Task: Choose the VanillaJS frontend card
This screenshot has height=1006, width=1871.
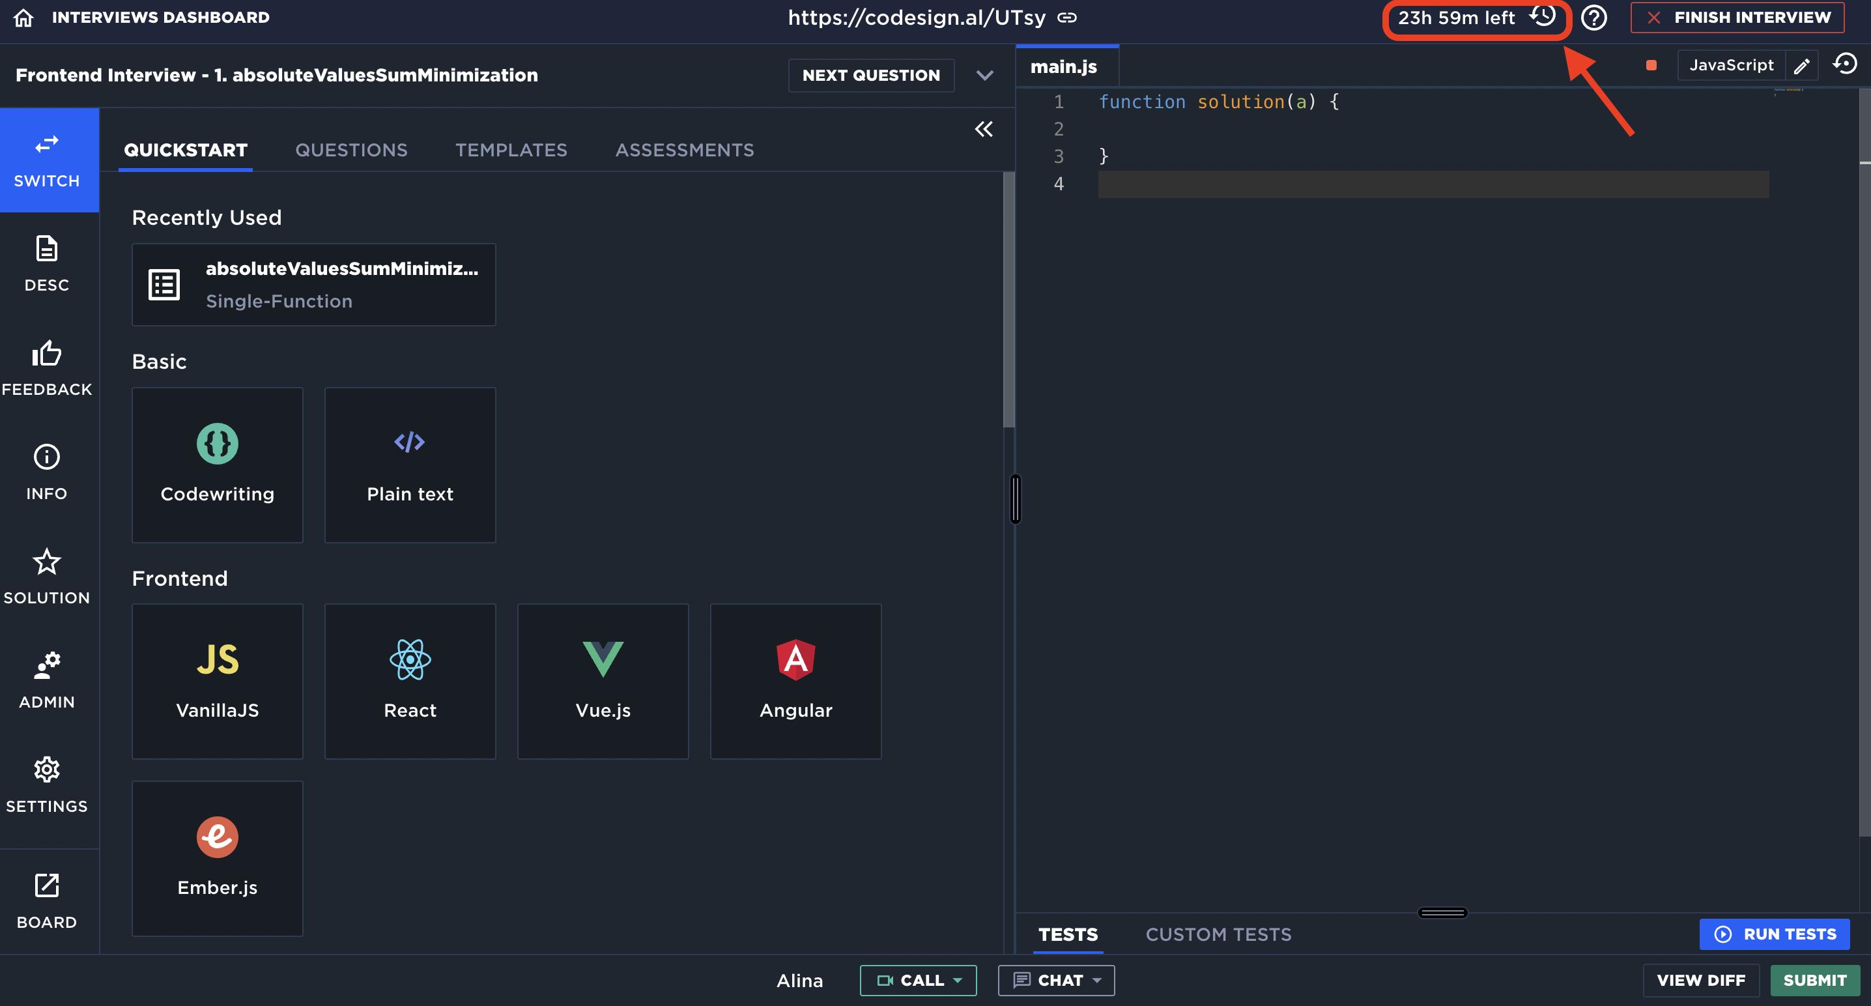Action: click(x=217, y=682)
